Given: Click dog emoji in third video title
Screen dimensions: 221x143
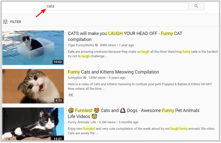Looking at the screenshot, I should (123, 110).
